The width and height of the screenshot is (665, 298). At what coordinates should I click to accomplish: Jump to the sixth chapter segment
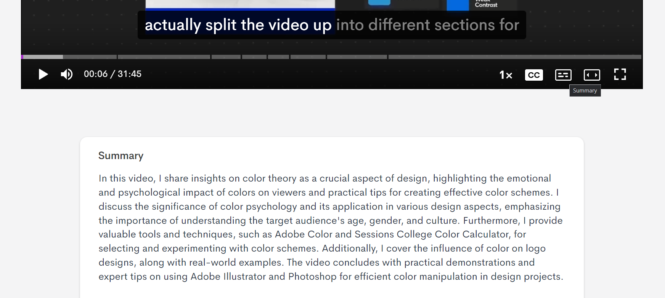coord(308,57)
